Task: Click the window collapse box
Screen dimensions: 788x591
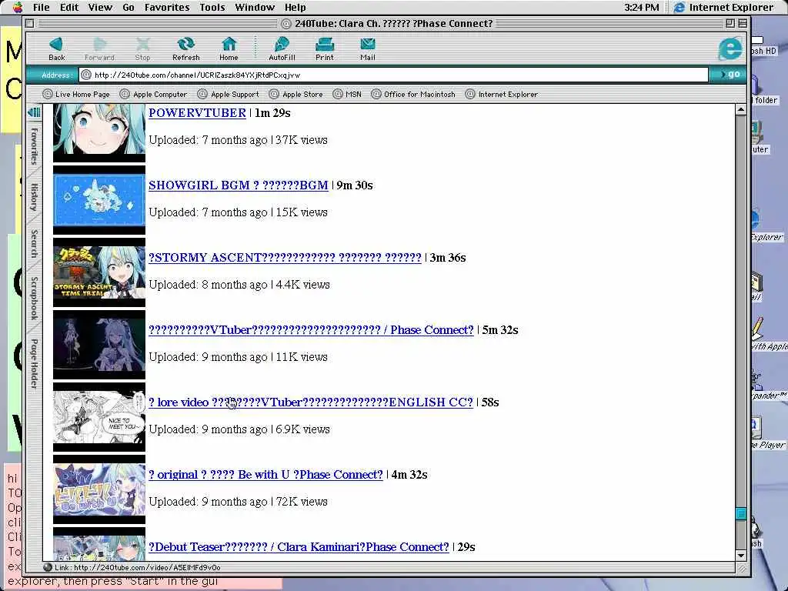Action: [x=743, y=23]
